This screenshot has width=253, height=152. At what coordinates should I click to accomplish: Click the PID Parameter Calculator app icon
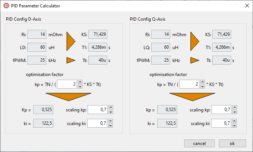pos(6,6)
